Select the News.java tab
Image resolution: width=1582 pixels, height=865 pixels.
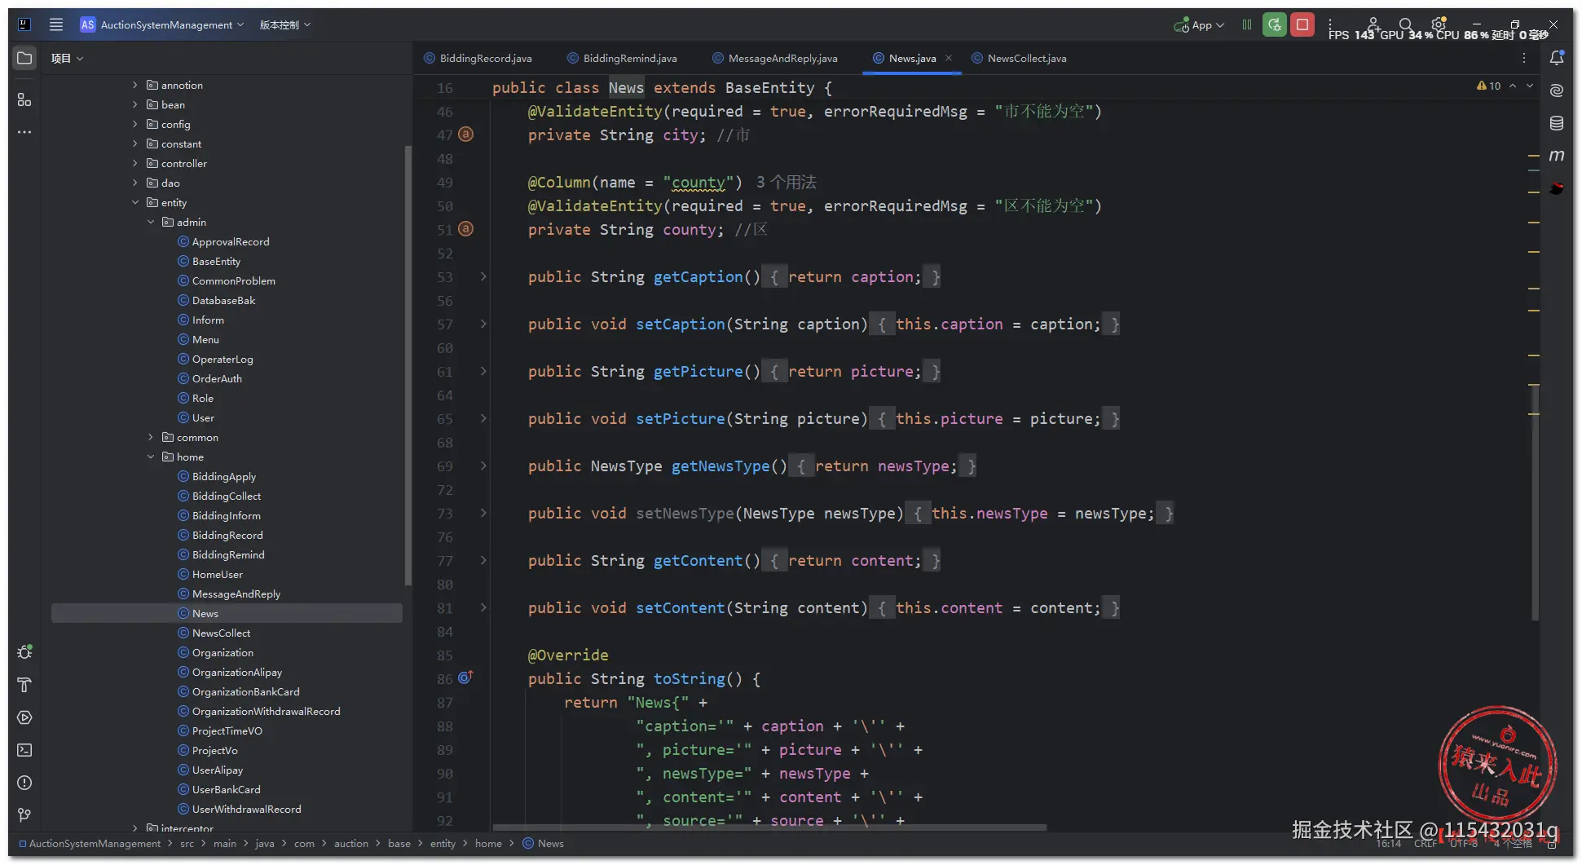(912, 58)
